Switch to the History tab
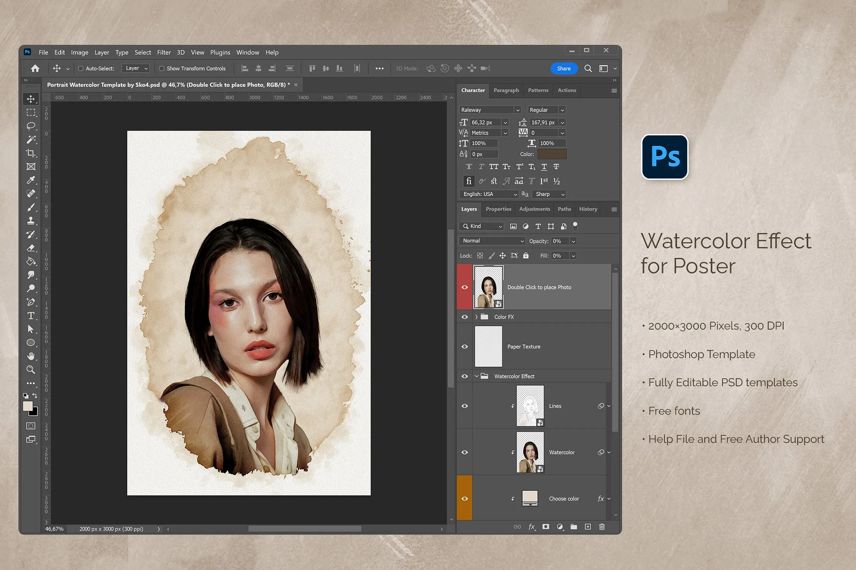The height and width of the screenshot is (570, 856). (588, 209)
